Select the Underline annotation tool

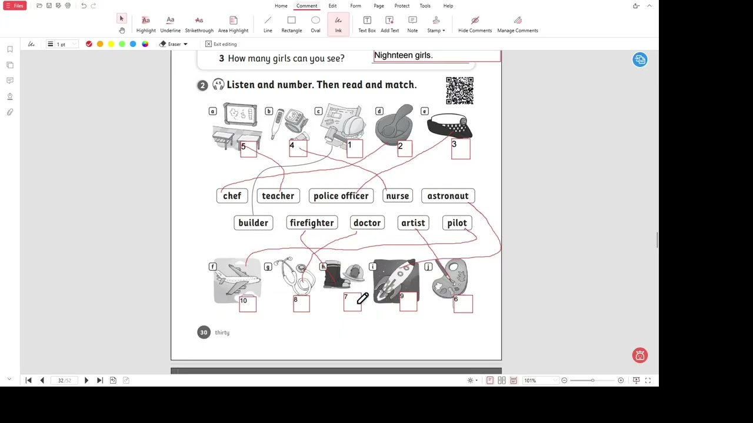(170, 25)
